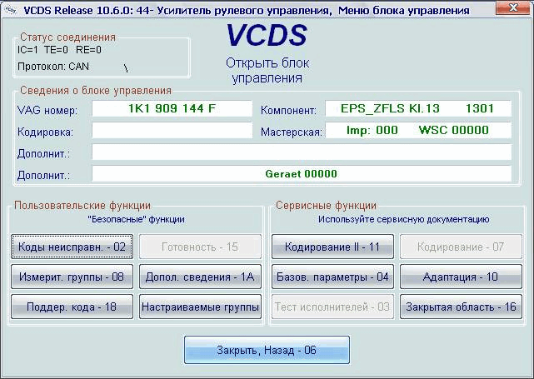This screenshot has width=534, height=379.
Task: Click the empty Кодировка field
Action: 172,130
